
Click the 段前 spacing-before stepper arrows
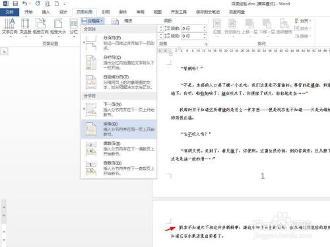(205, 28)
